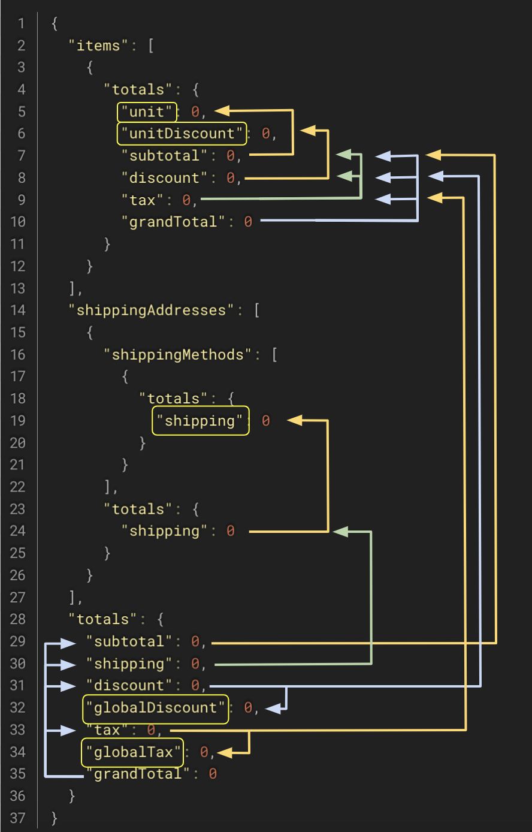Select the "unitDiscount" highlighted label
This screenshot has width=532, height=832.
181,133
